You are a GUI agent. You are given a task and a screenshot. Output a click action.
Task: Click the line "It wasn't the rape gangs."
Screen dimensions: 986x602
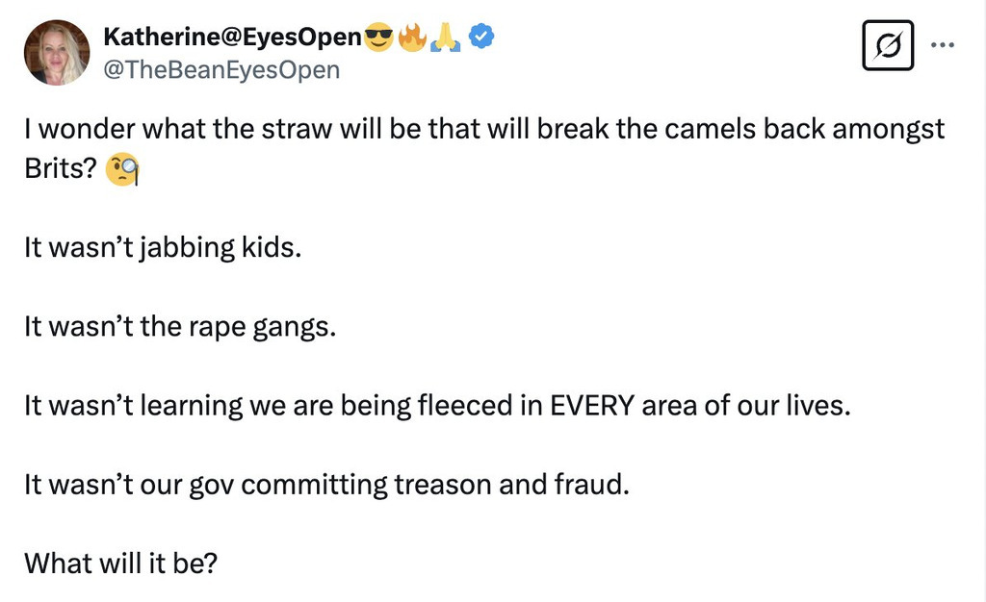pos(180,326)
